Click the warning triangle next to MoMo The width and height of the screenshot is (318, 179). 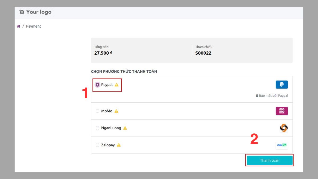point(116,111)
